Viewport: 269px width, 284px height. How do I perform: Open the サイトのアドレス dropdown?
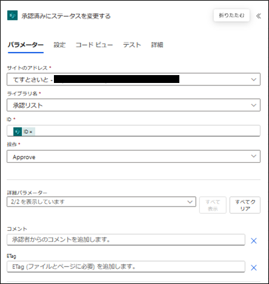133,79
